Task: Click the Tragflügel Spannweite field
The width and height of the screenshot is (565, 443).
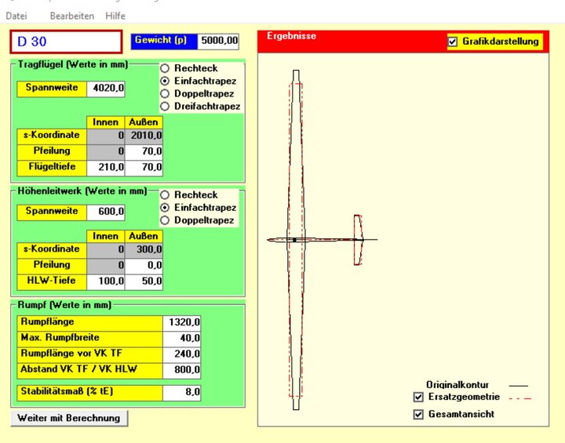Action: coord(105,89)
